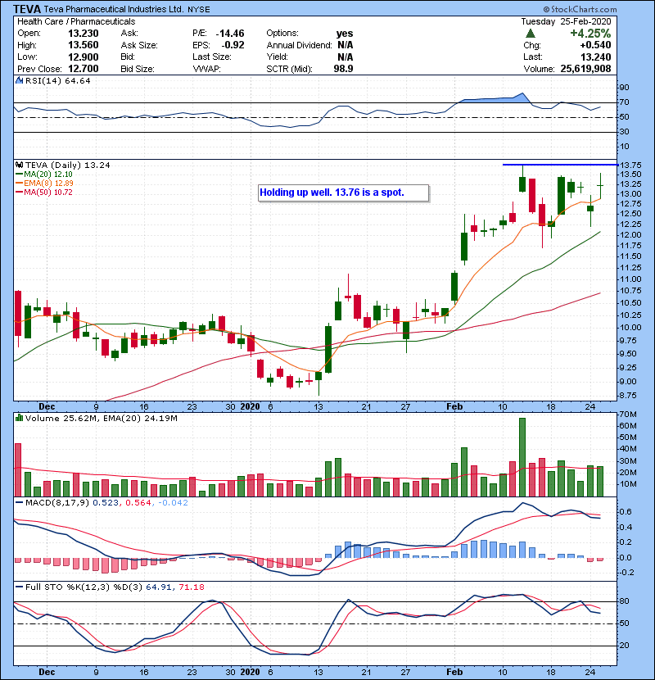655x680 pixels.
Task: Click the EPS value -0.92
Action: pyautogui.click(x=233, y=45)
